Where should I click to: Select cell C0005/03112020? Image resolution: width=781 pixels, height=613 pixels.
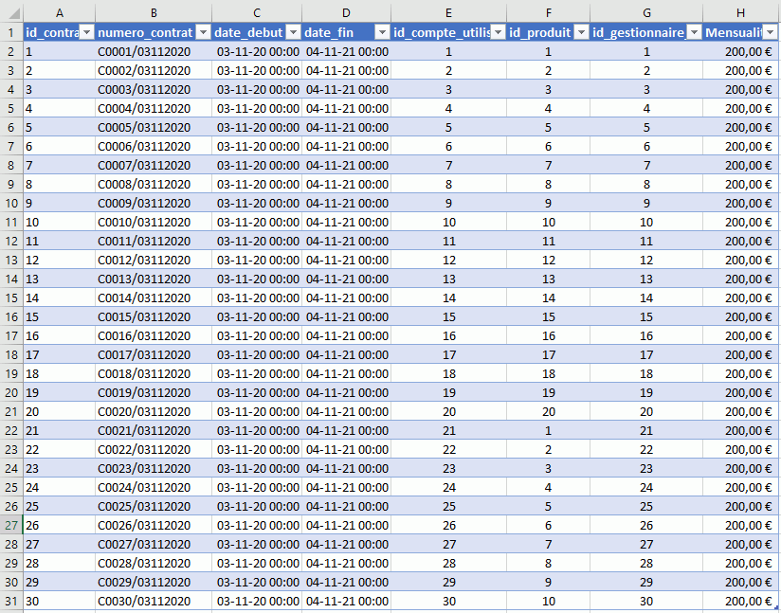click(x=154, y=128)
